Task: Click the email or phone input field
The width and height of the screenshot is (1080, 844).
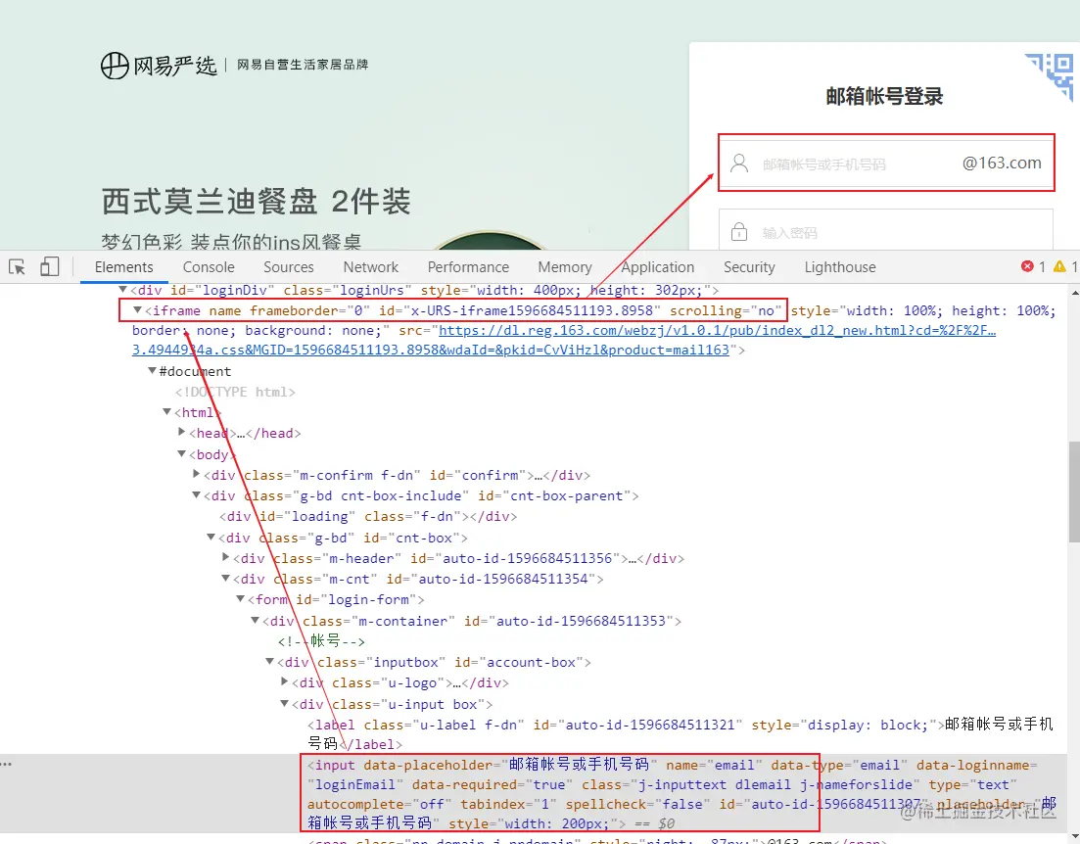Action: click(886, 164)
